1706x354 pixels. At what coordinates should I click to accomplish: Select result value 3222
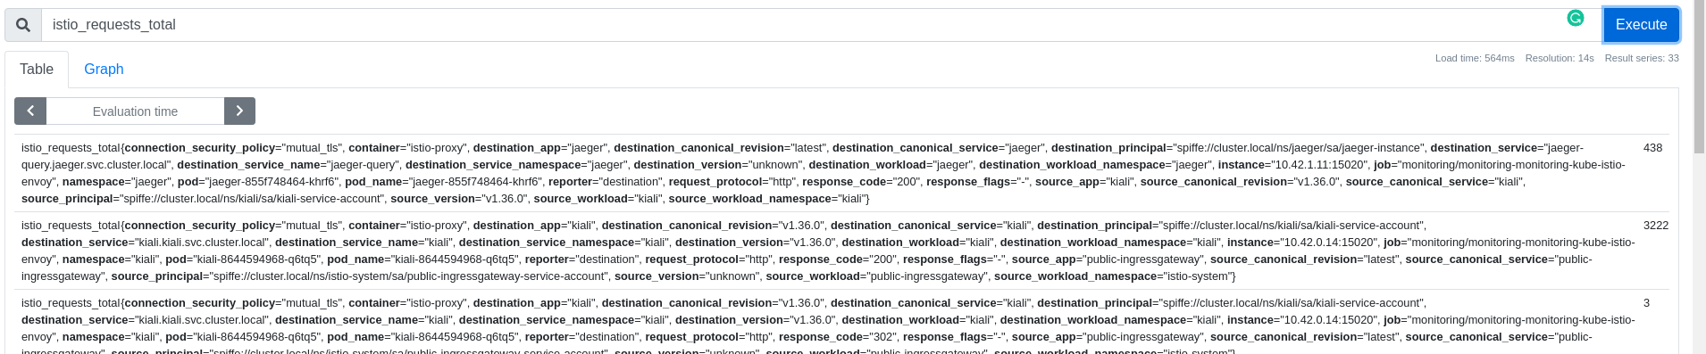(x=1655, y=226)
